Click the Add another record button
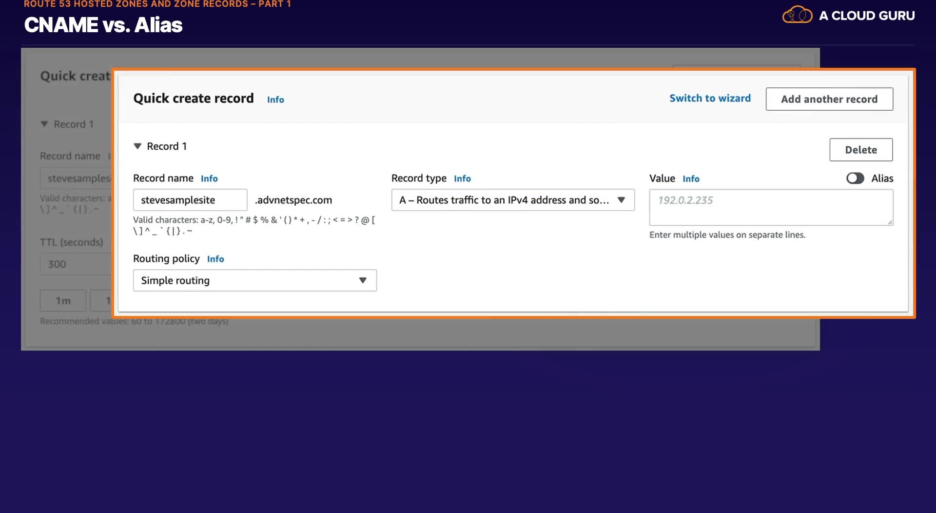Screen dimensions: 936x513 (x=829, y=99)
